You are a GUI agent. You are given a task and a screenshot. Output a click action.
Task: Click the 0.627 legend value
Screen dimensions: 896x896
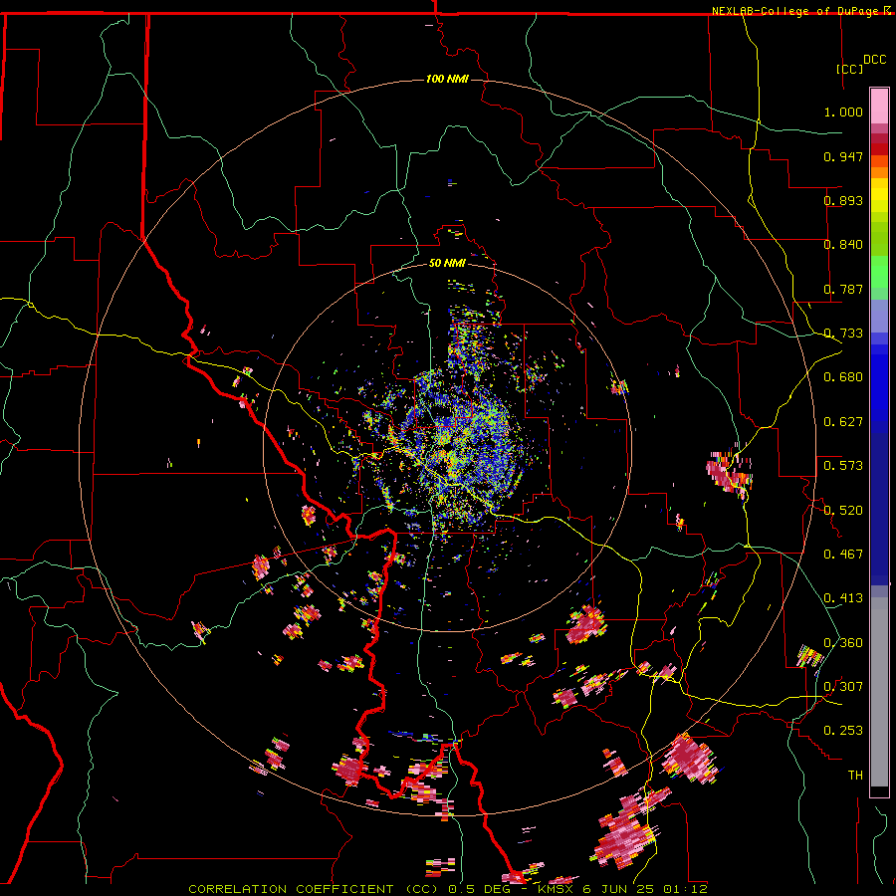pos(843,422)
